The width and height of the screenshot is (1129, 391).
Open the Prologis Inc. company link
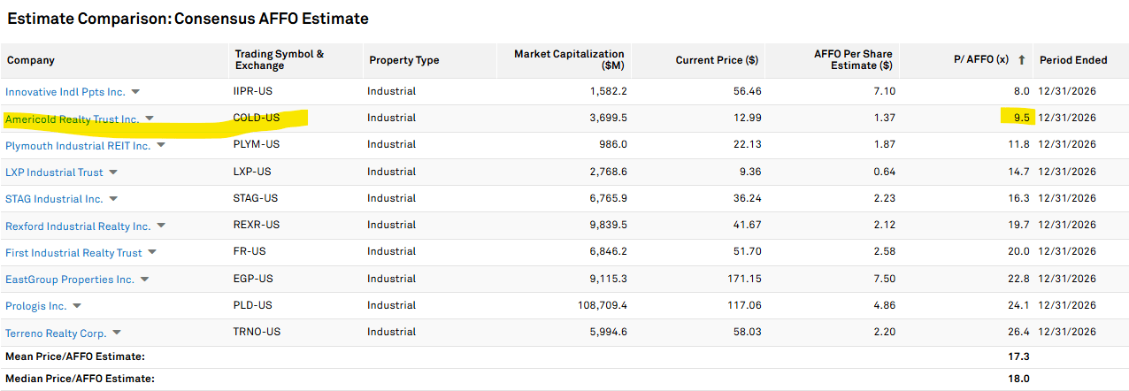tap(35, 306)
